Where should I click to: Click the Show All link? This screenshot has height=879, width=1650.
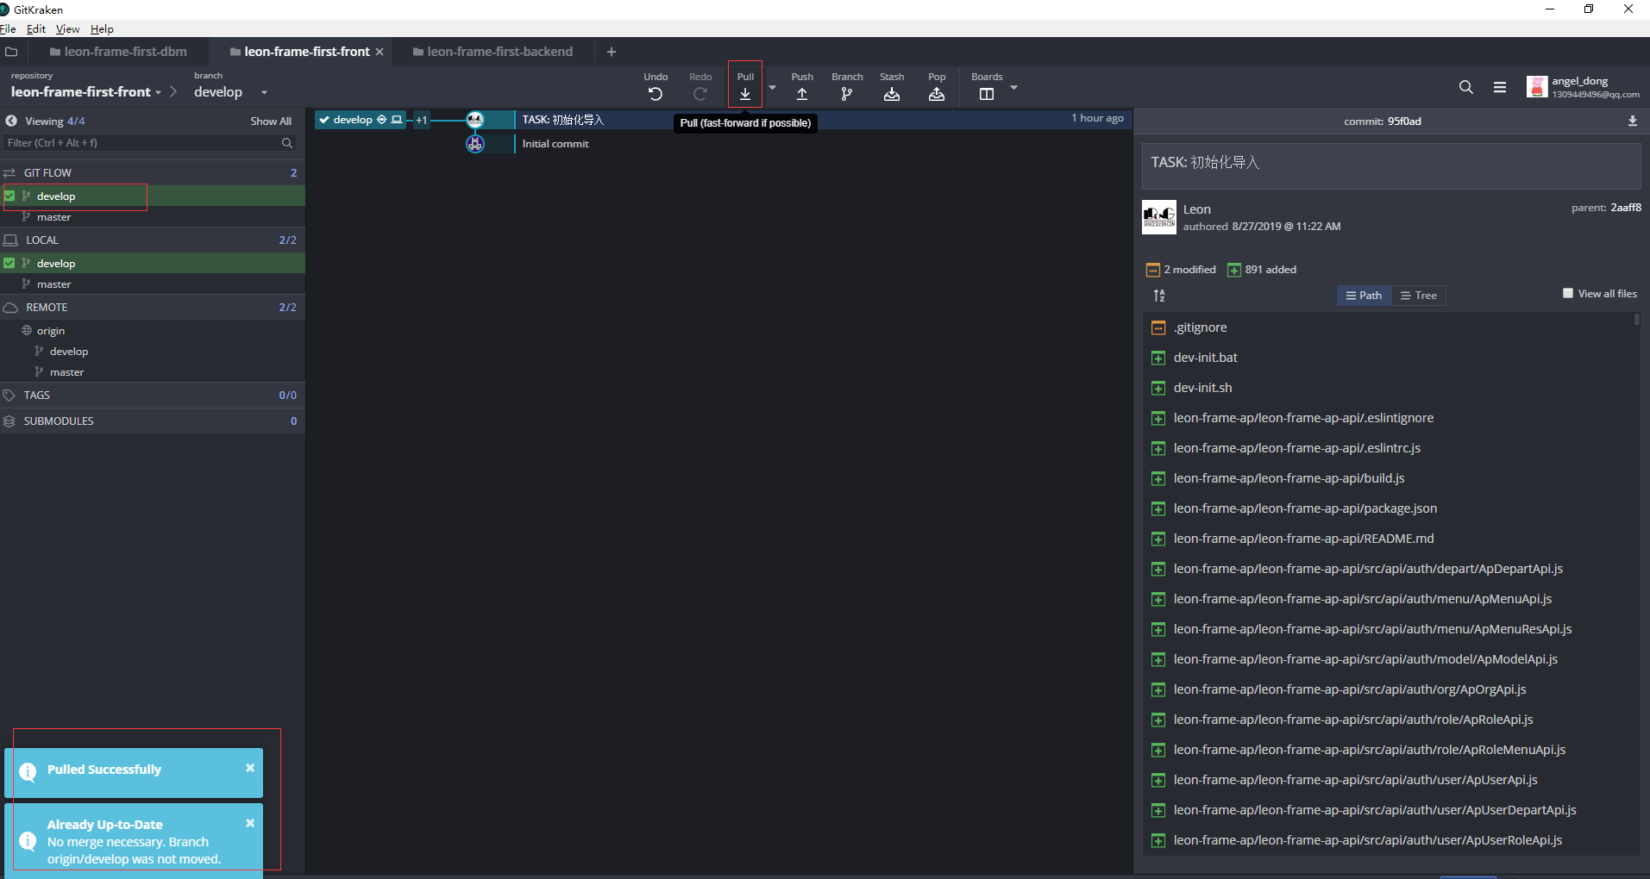[271, 122]
